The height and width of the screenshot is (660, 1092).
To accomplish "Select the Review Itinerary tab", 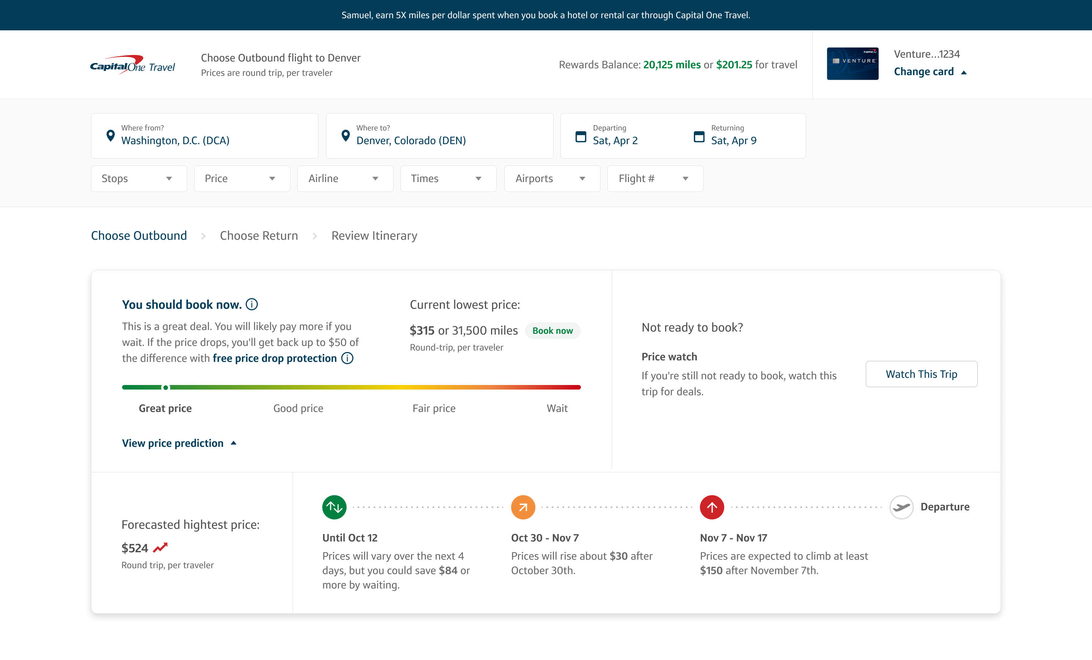I will (374, 235).
